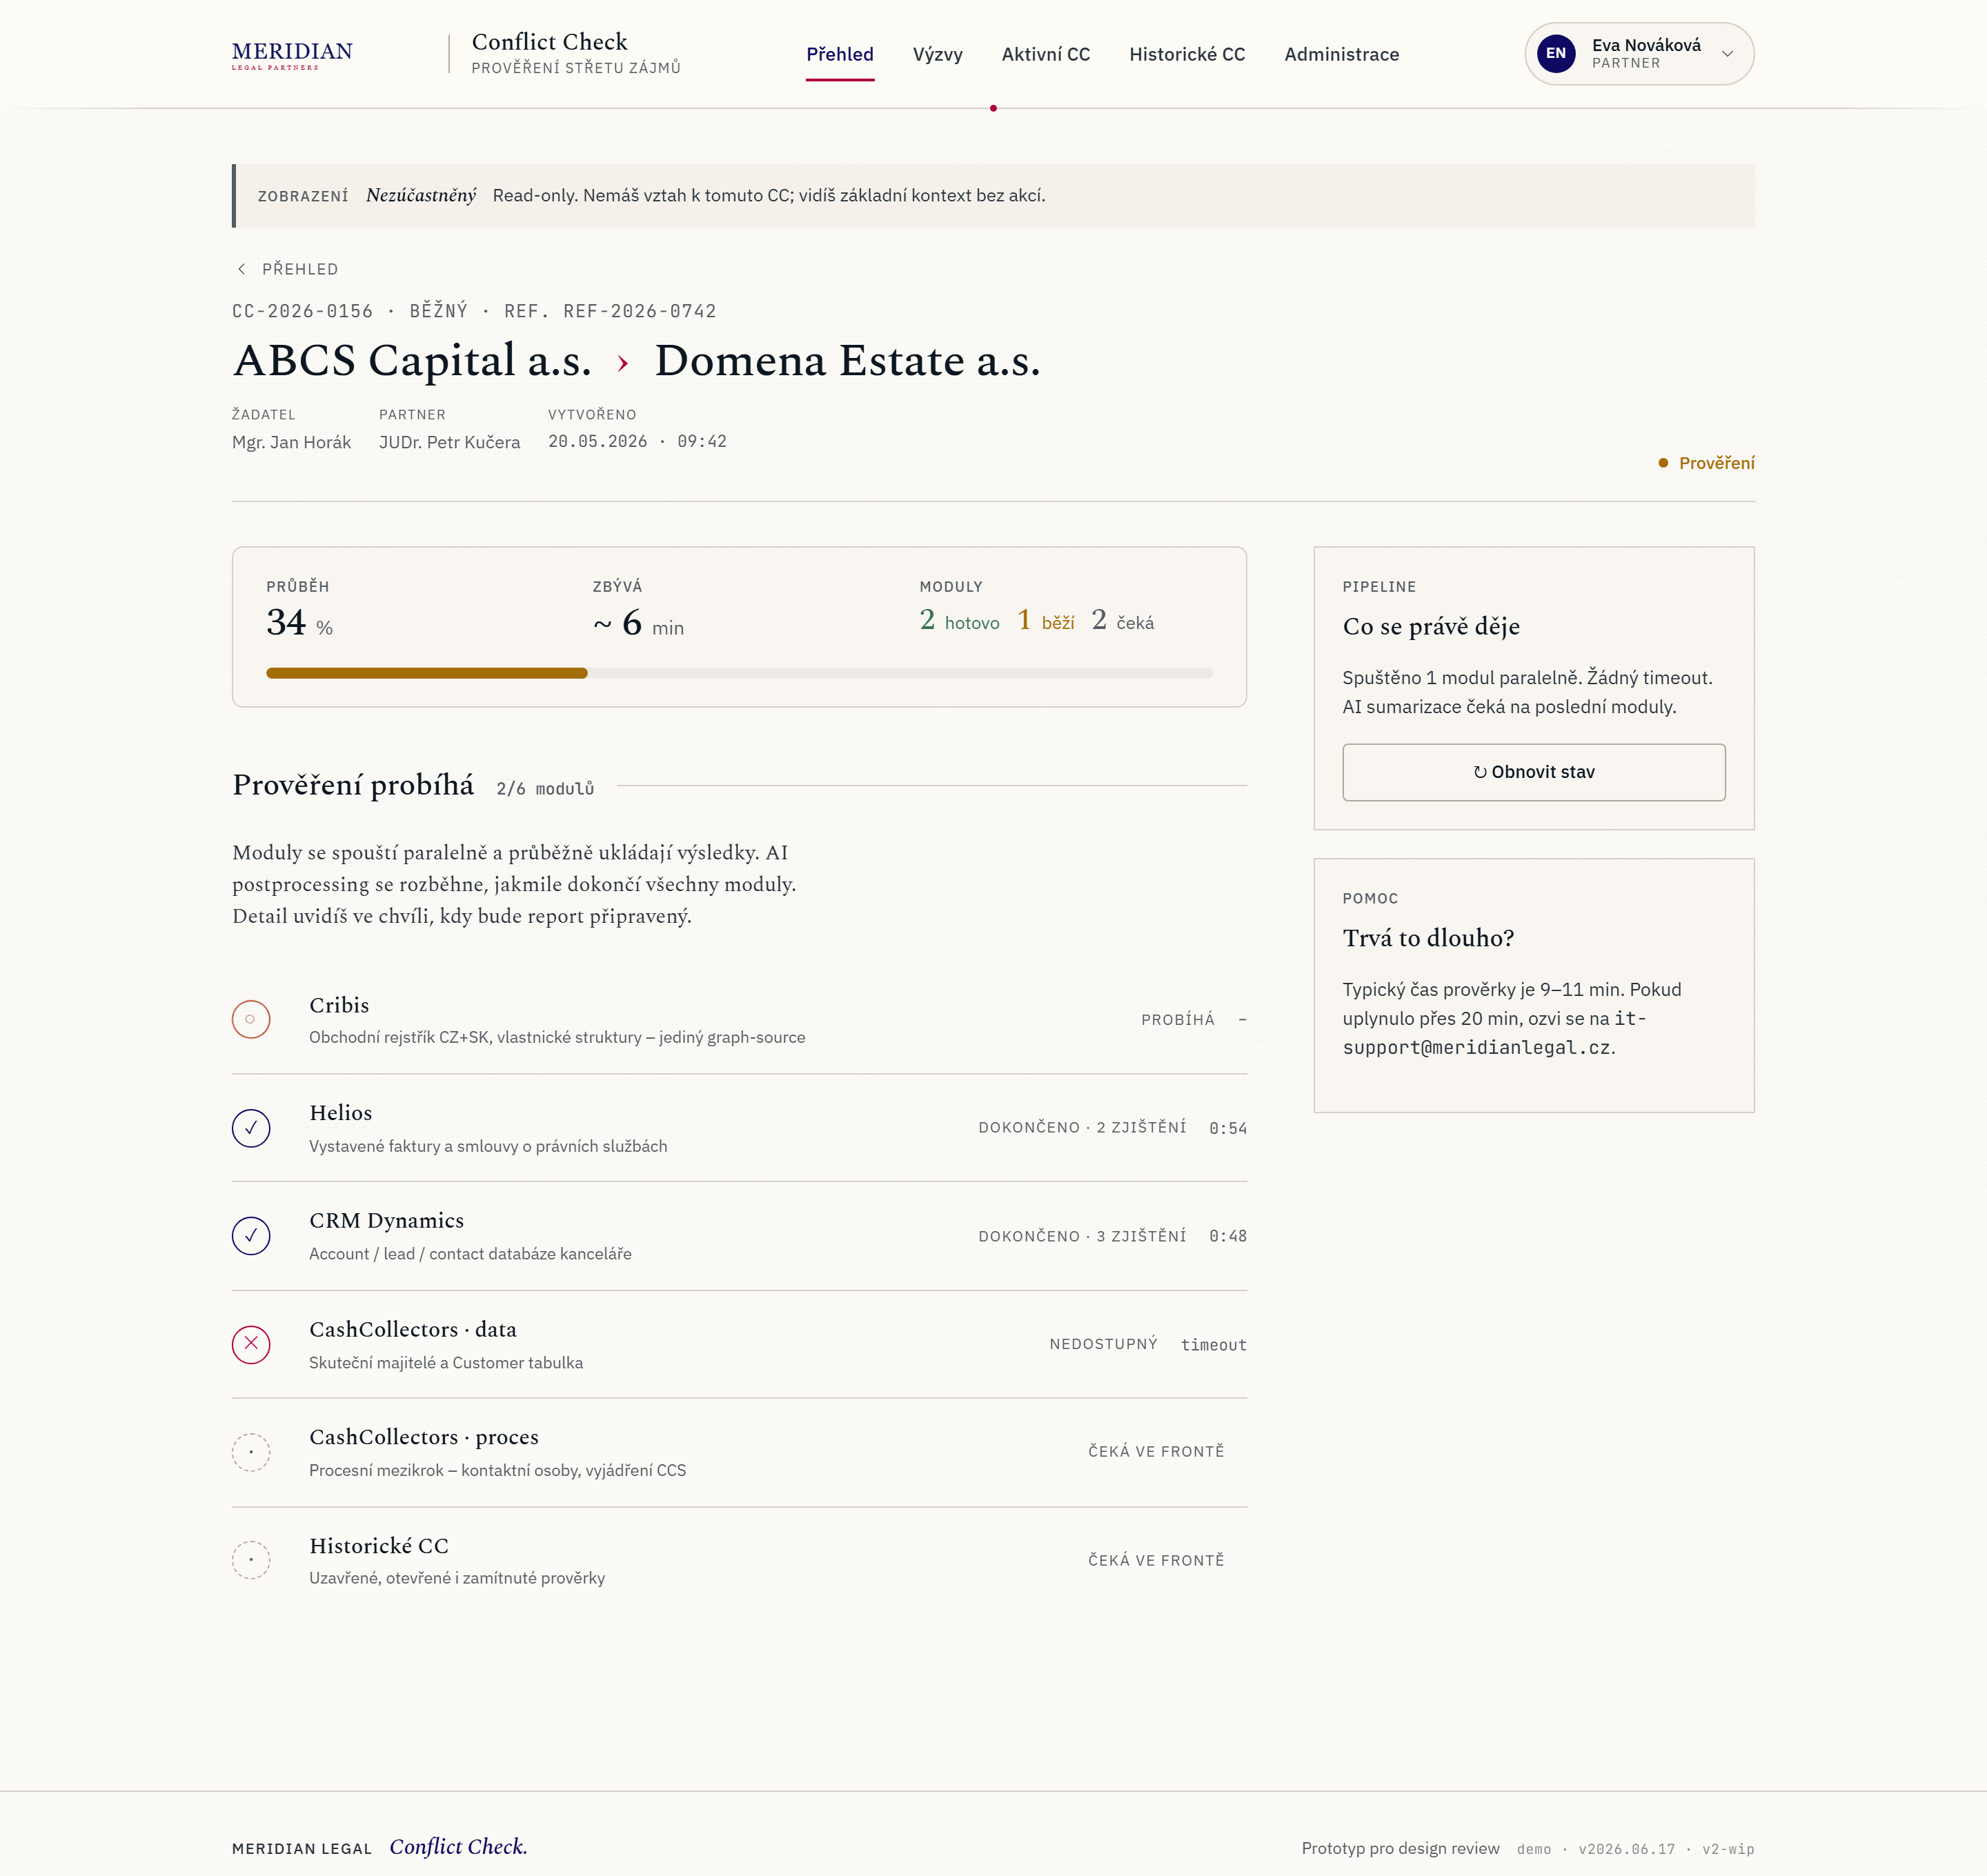The height and width of the screenshot is (1876, 1987).
Task: Click the Domena Estate a.s. heading
Action: [847, 361]
